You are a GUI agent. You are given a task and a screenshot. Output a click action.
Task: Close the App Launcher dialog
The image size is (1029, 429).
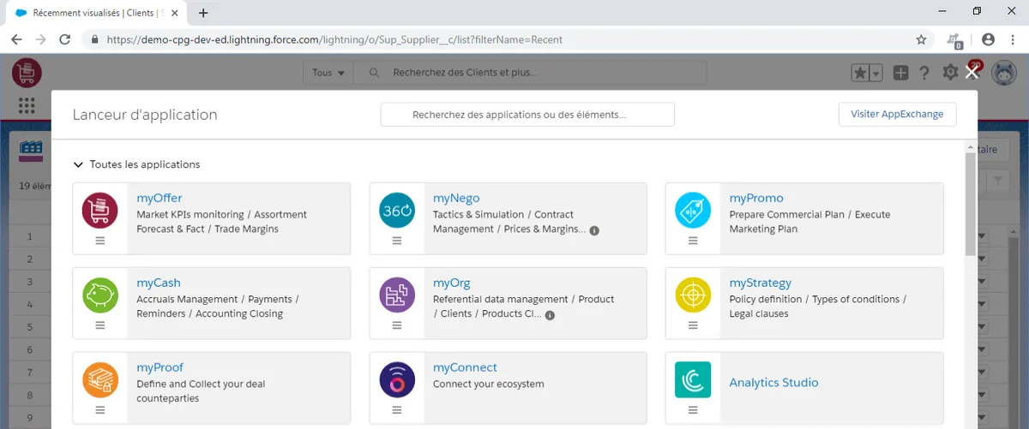click(x=972, y=73)
